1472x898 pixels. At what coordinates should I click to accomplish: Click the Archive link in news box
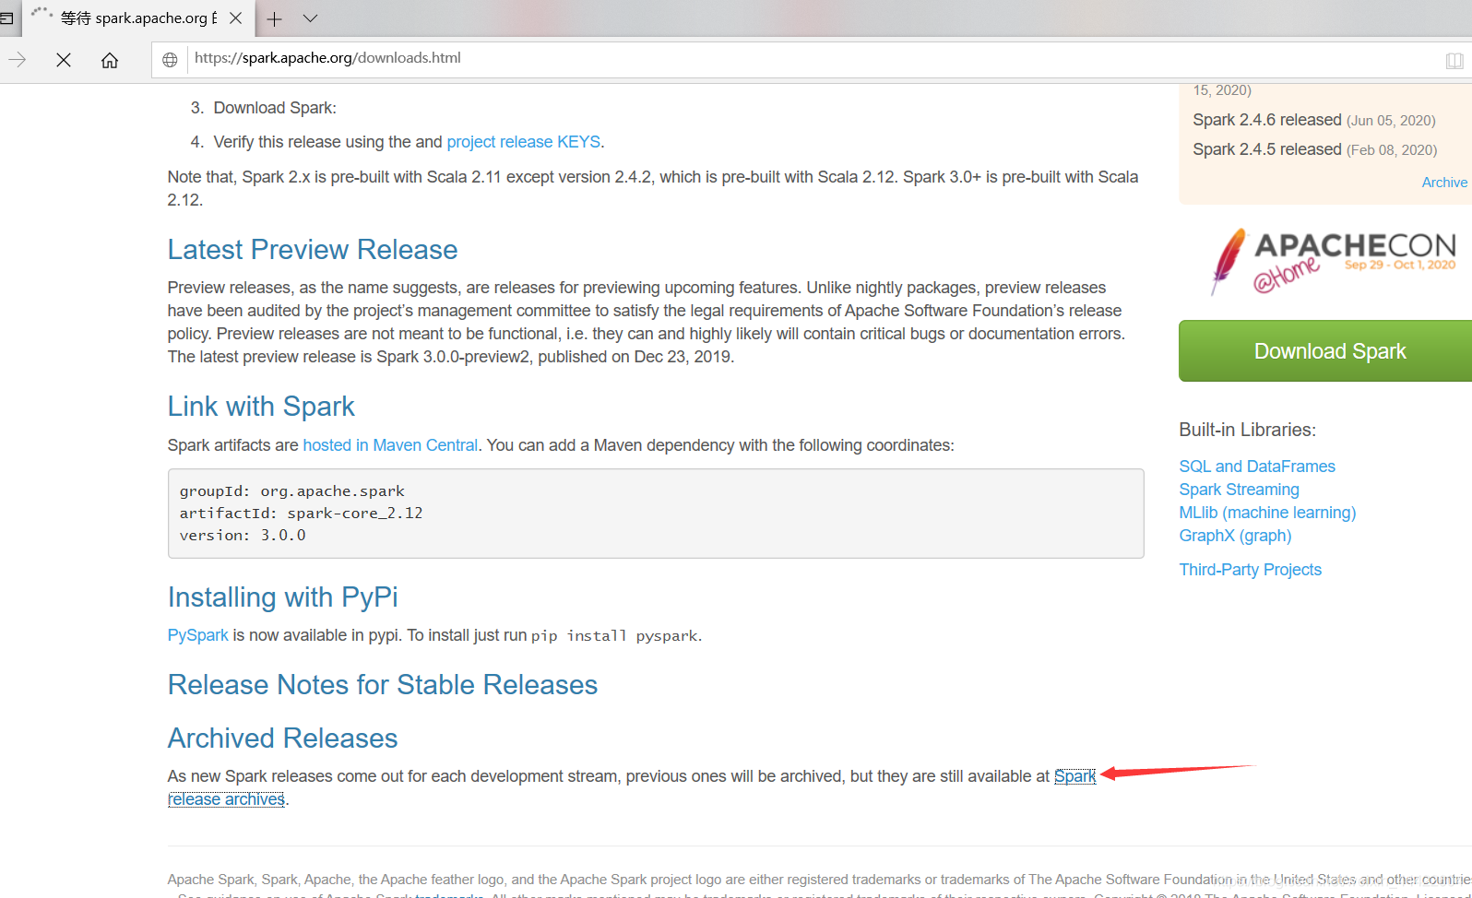pos(1444,183)
